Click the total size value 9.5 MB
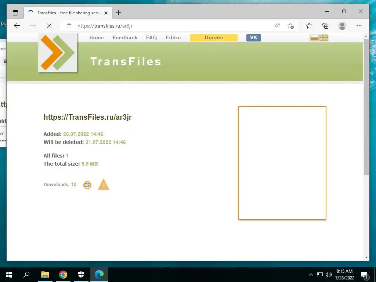This screenshot has height=282, width=376. click(x=90, y=164)
